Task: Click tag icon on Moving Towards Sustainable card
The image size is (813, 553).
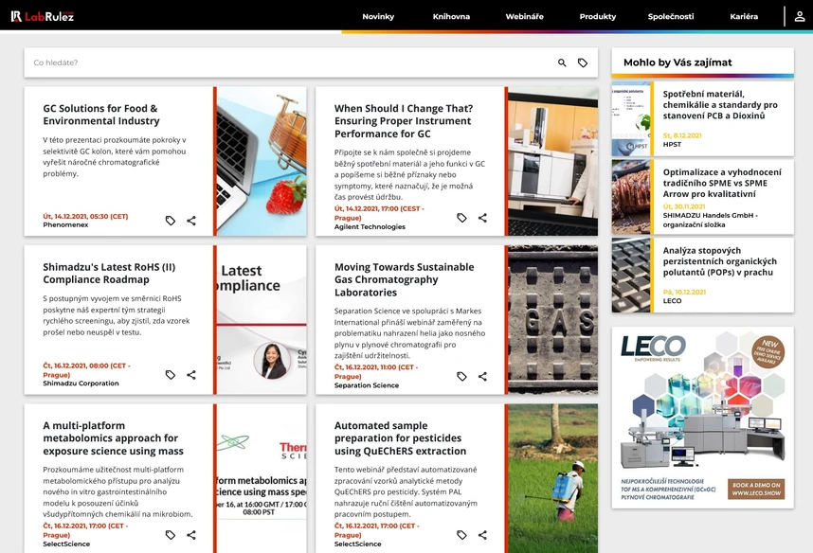Action: 461,376
